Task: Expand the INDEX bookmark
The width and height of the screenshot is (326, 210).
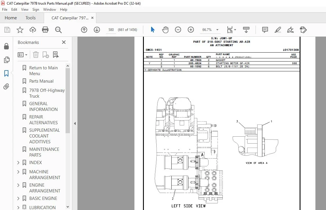Action: pos(18,163)
